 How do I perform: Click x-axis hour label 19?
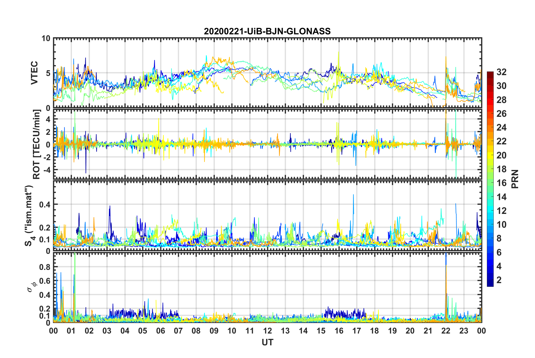point(392,331)
